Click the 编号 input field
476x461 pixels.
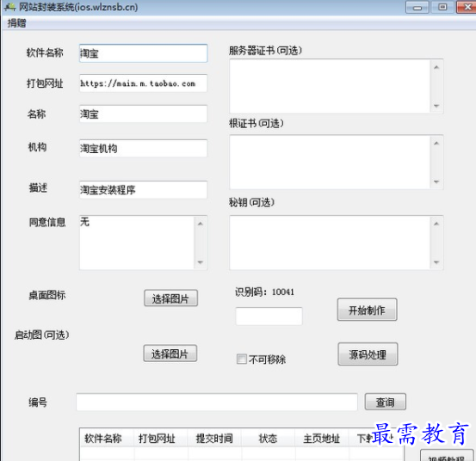[217, 403]
